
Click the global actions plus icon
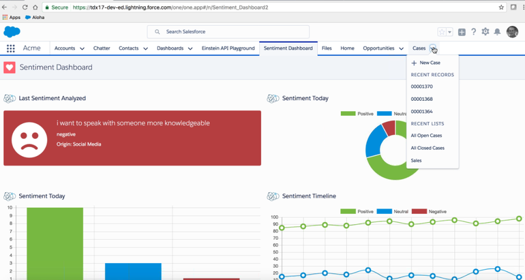tap(462, 32)
